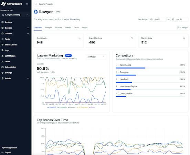Go Back to Projects
Image resolution: width=190 pixels, height=155 pixels.
tap(44, 4)
